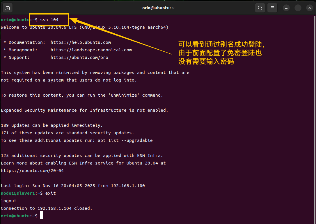Open the https://help.ubuntu.com link

(81, 42)
